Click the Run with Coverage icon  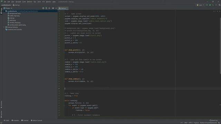pyautogui.click(x=213, y=5)
